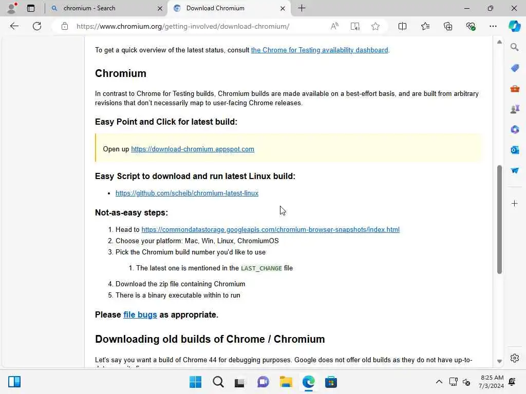The height and width of the screenshot is (394, 526).
Task: Click the page scroll up arrow
Action: point(499,42)
